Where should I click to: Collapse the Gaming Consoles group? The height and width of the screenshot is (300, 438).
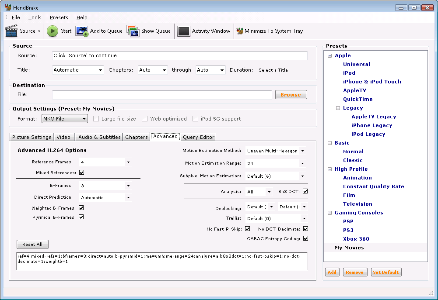coord(329,213)
